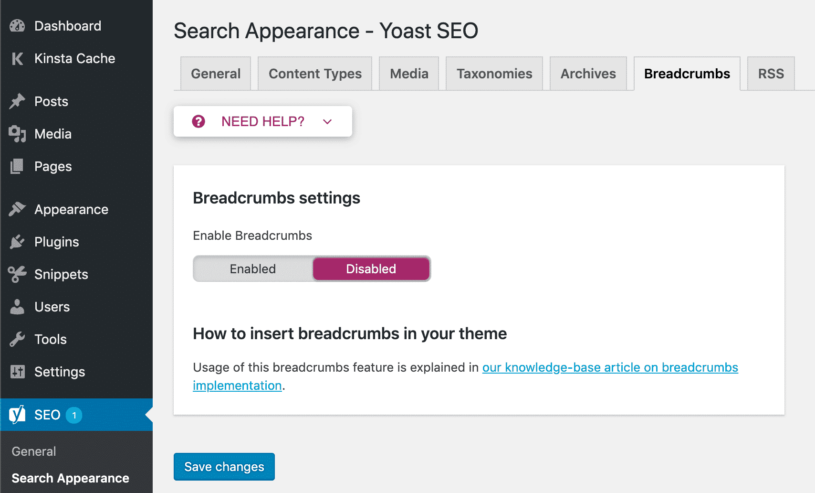Switch breadcrumbs toggle to Enabled
This screenshot has width=815, height=493.
(x=253, y=269)
